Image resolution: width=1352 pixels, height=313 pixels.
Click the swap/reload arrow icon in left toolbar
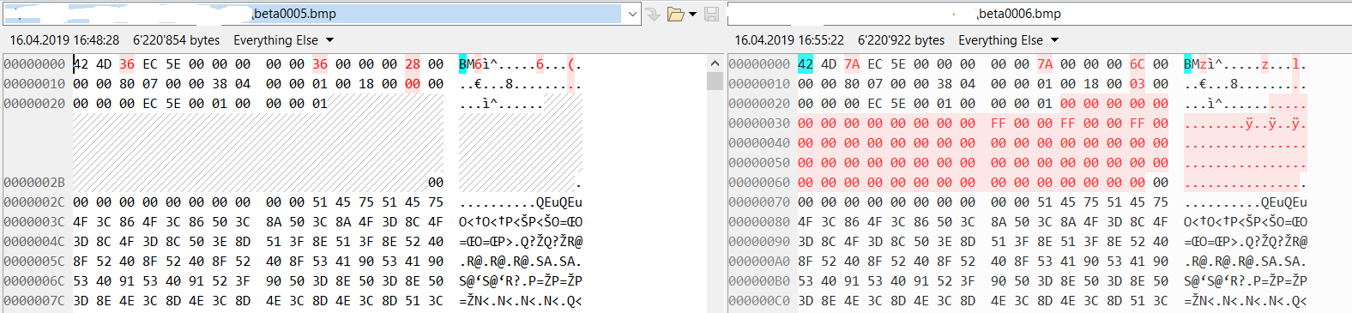tap(654, 14)
